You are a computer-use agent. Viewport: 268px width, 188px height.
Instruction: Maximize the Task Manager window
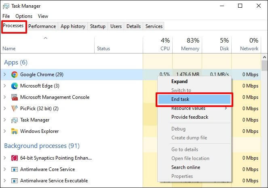pos(240,6)
